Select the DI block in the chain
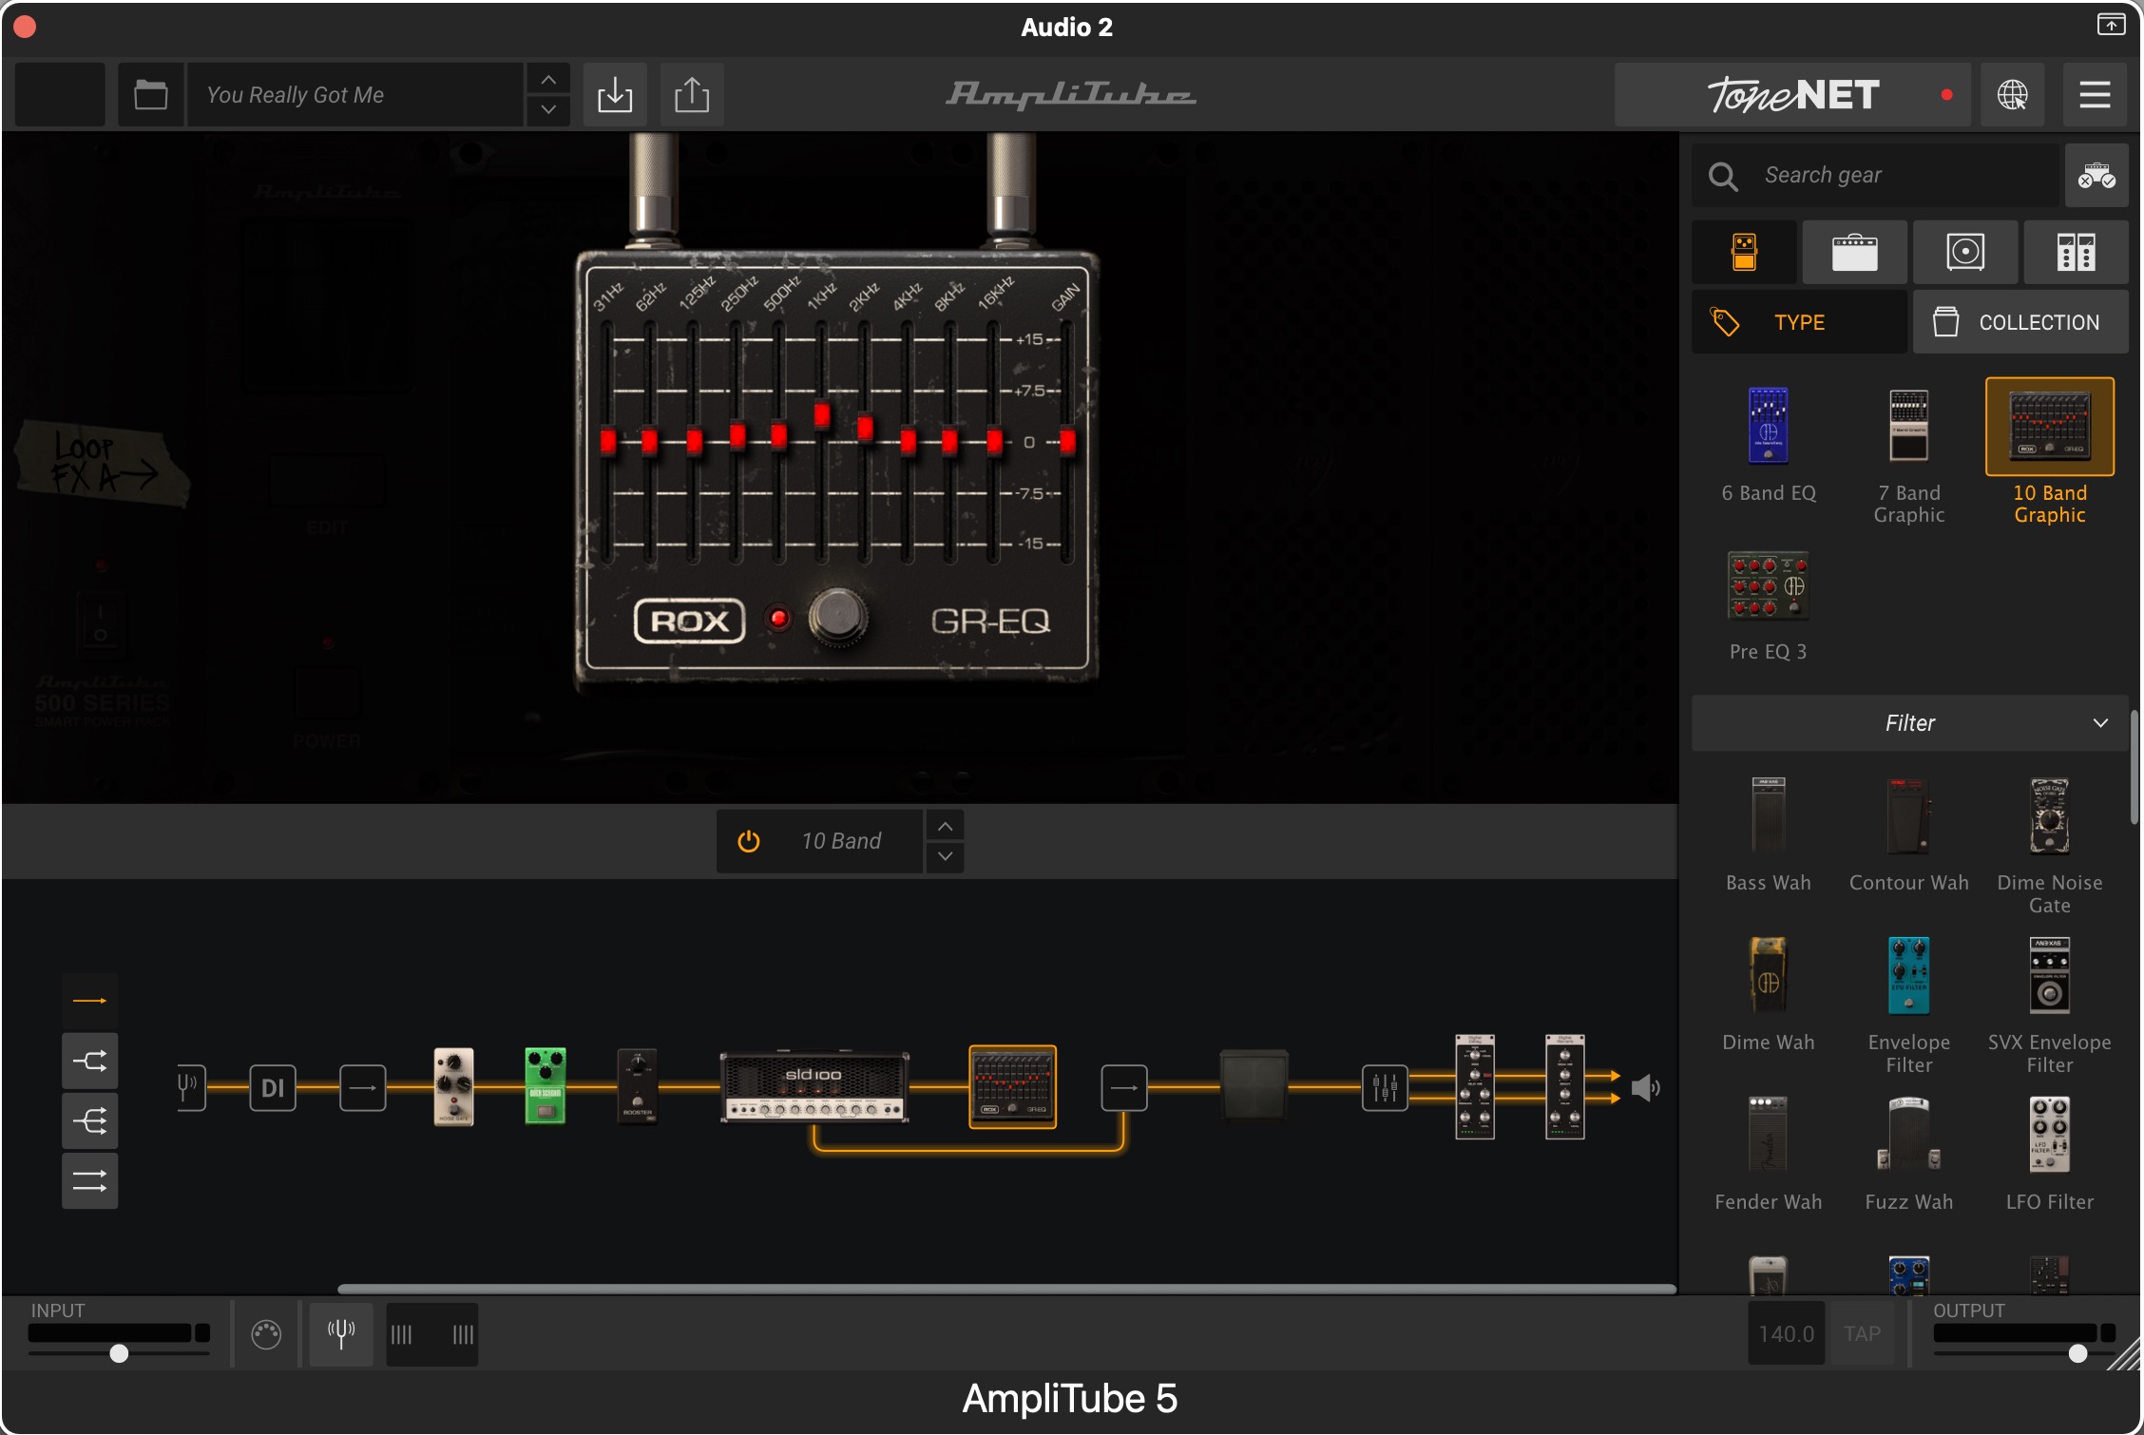The width and height of the screenshot is (2144, 1435). [x=273, y=1087]
